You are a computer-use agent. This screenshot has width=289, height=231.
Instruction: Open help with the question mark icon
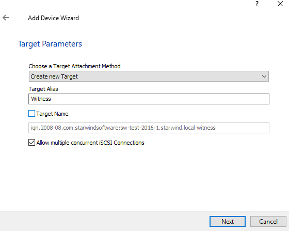[x=257, y=4]
